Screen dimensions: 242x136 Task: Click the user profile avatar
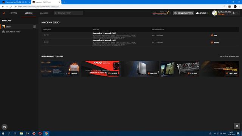pyautogui.click(x=214, y=13)
